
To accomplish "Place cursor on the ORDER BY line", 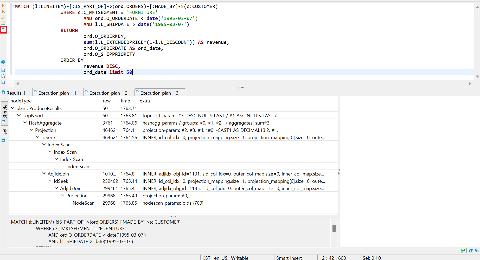I will (72, 60).
